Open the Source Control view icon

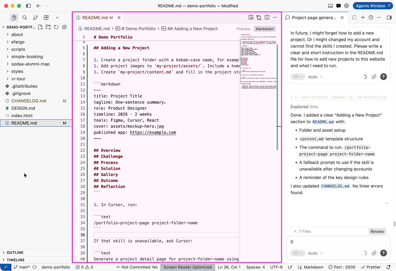(35, 17)
